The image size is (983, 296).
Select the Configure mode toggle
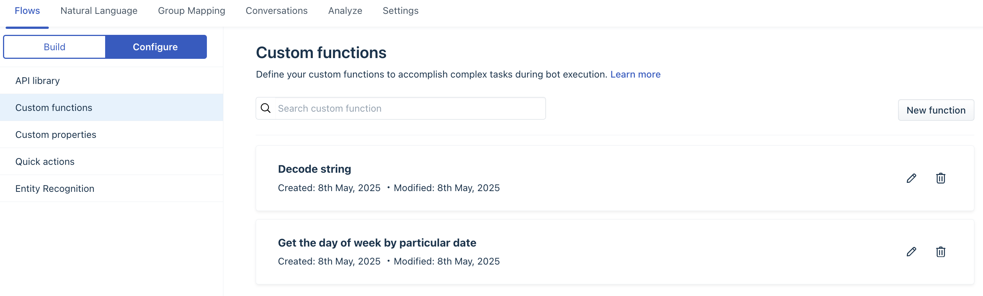click(155, 47)
